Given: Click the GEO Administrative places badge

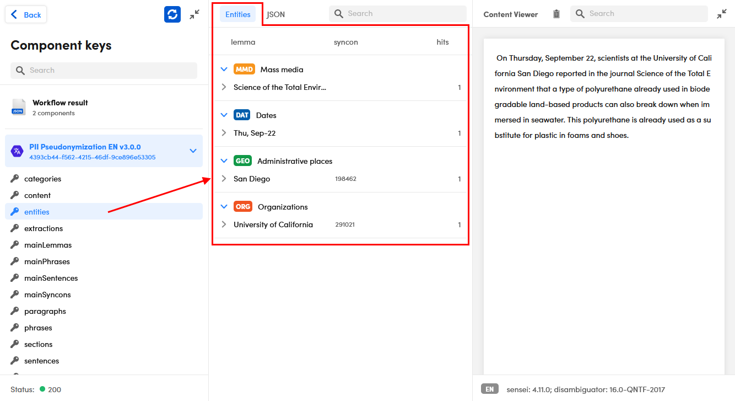Looking at the screenshot, I should (x=242, y=161).
